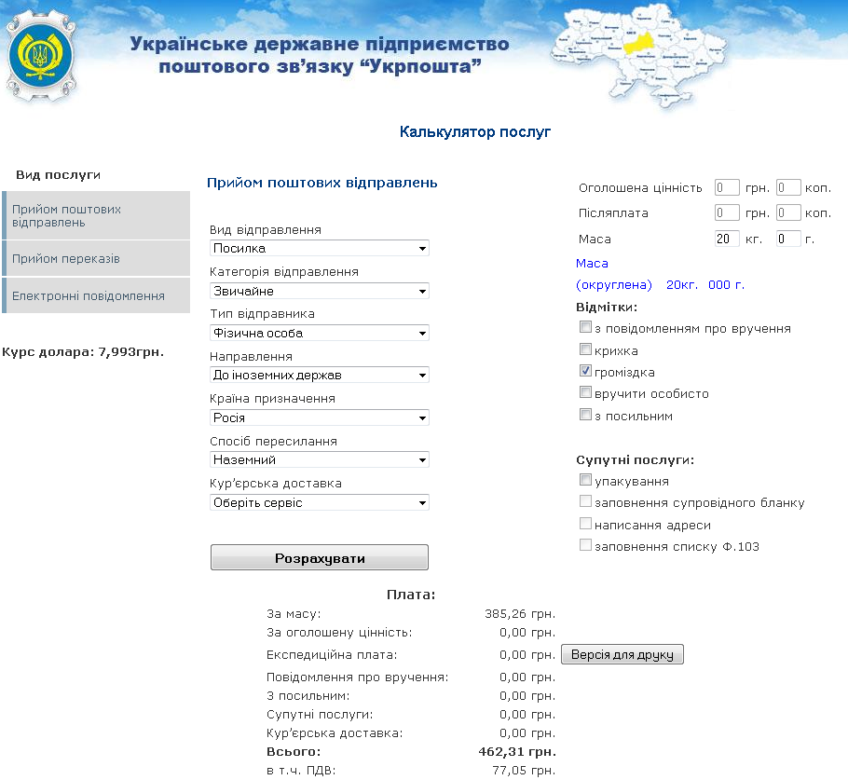Open 'Спосіб пересилання' dropdown showing Наземний
Viewport: 848px width, 780px height.
319,459
